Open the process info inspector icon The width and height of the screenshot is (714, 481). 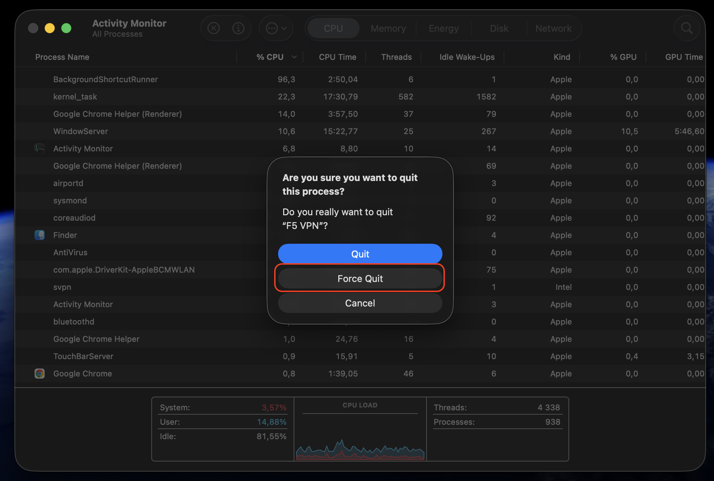pos(238,28)
